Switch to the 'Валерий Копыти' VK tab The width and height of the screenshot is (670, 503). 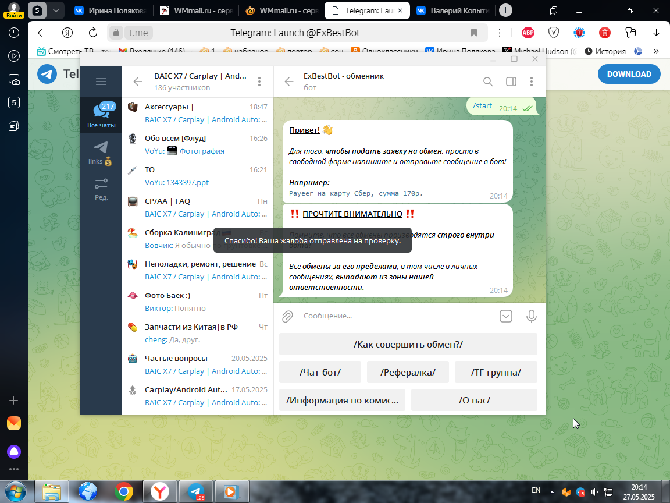pos(453,10)
